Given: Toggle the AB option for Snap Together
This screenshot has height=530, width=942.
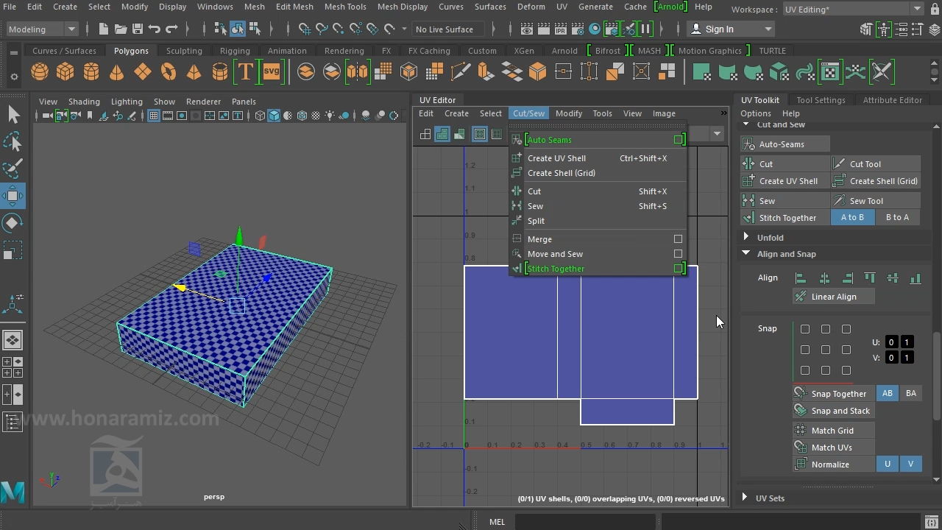Looking at the screenshot, I should (888, 393).
